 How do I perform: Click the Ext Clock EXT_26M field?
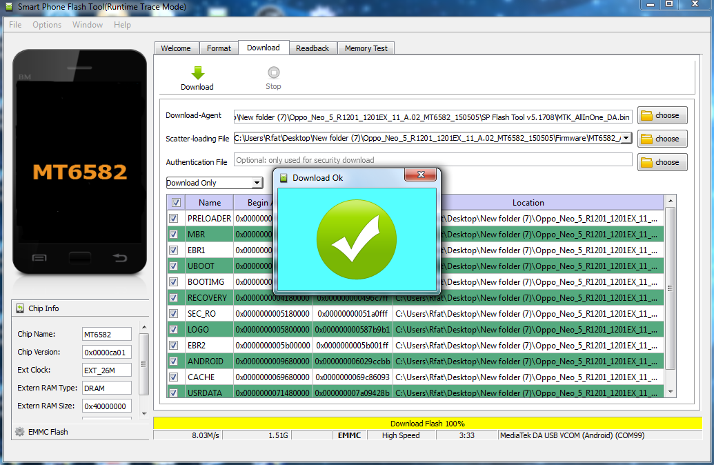click(106, 370)
